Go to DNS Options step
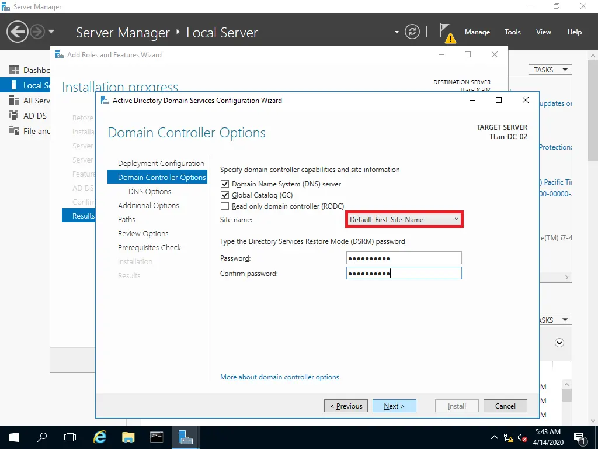The image size is (598, 449). point(149,191)
